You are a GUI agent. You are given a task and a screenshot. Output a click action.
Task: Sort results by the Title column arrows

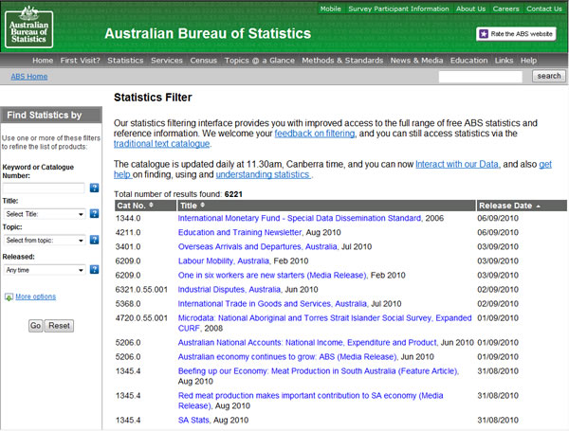pyautogui.click(x=204, y=206)
